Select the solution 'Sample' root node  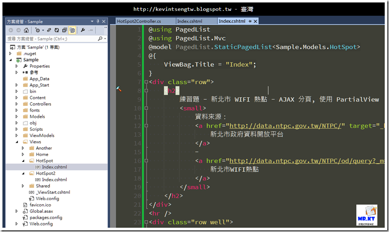click(35, 47)
